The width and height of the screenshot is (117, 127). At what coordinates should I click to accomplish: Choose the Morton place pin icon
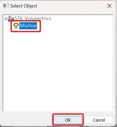click(x=16, y=26)
